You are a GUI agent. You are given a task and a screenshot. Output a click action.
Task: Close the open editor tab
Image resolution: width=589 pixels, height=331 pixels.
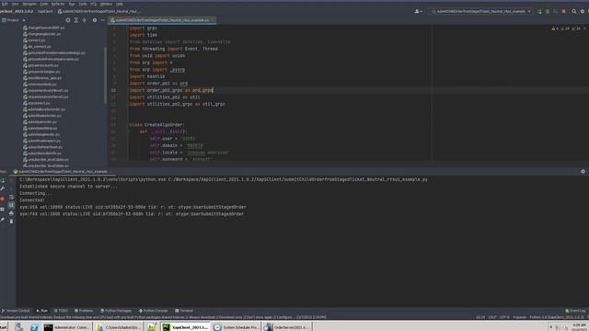(x=213, y=20)
